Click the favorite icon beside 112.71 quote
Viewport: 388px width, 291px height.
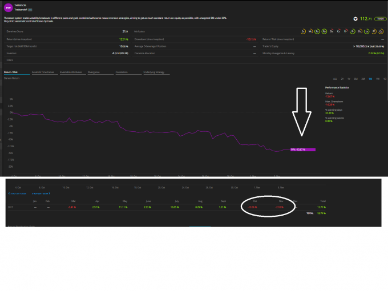(x=355, y=19)
